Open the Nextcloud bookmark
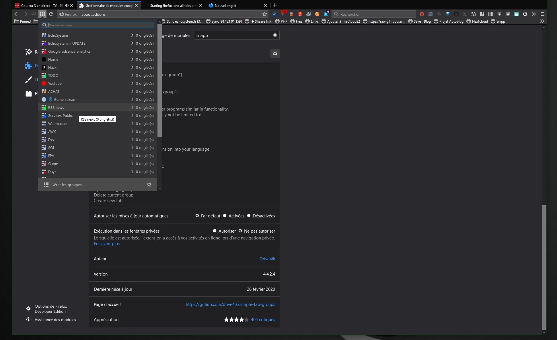The width and height of the screenshot is (557, 340). coord(477,21)
